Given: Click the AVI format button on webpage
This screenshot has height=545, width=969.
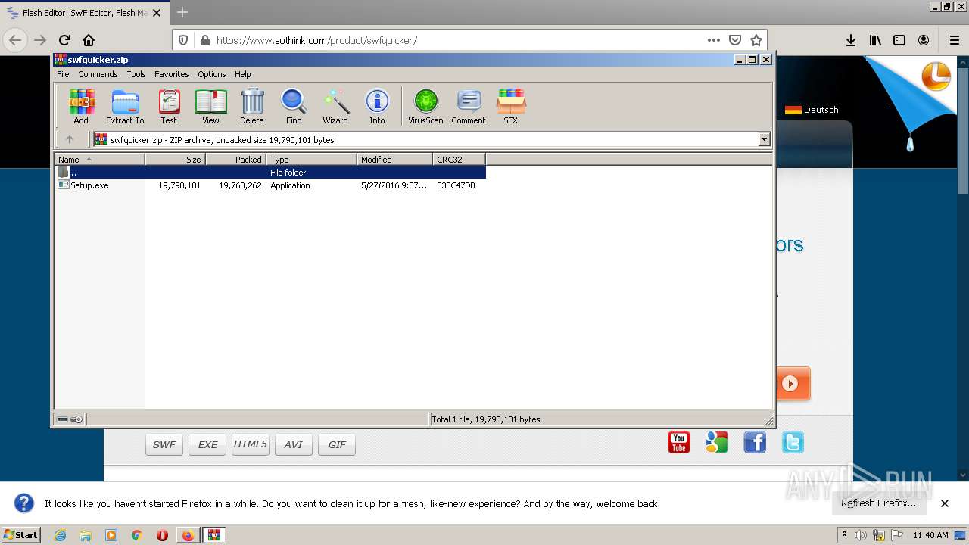Looking at the screenshot, I should pos(294,445).
